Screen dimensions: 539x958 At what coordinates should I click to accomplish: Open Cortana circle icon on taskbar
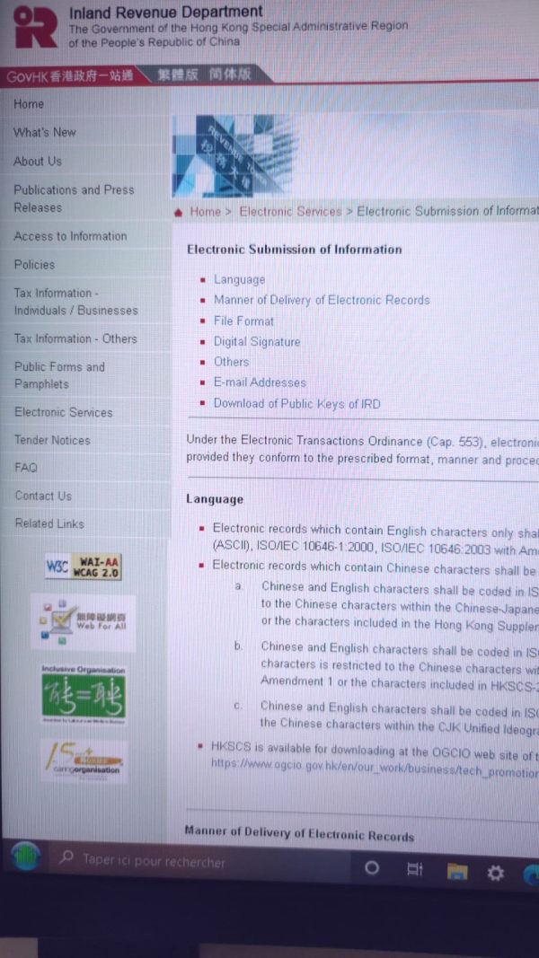[371, 868]
